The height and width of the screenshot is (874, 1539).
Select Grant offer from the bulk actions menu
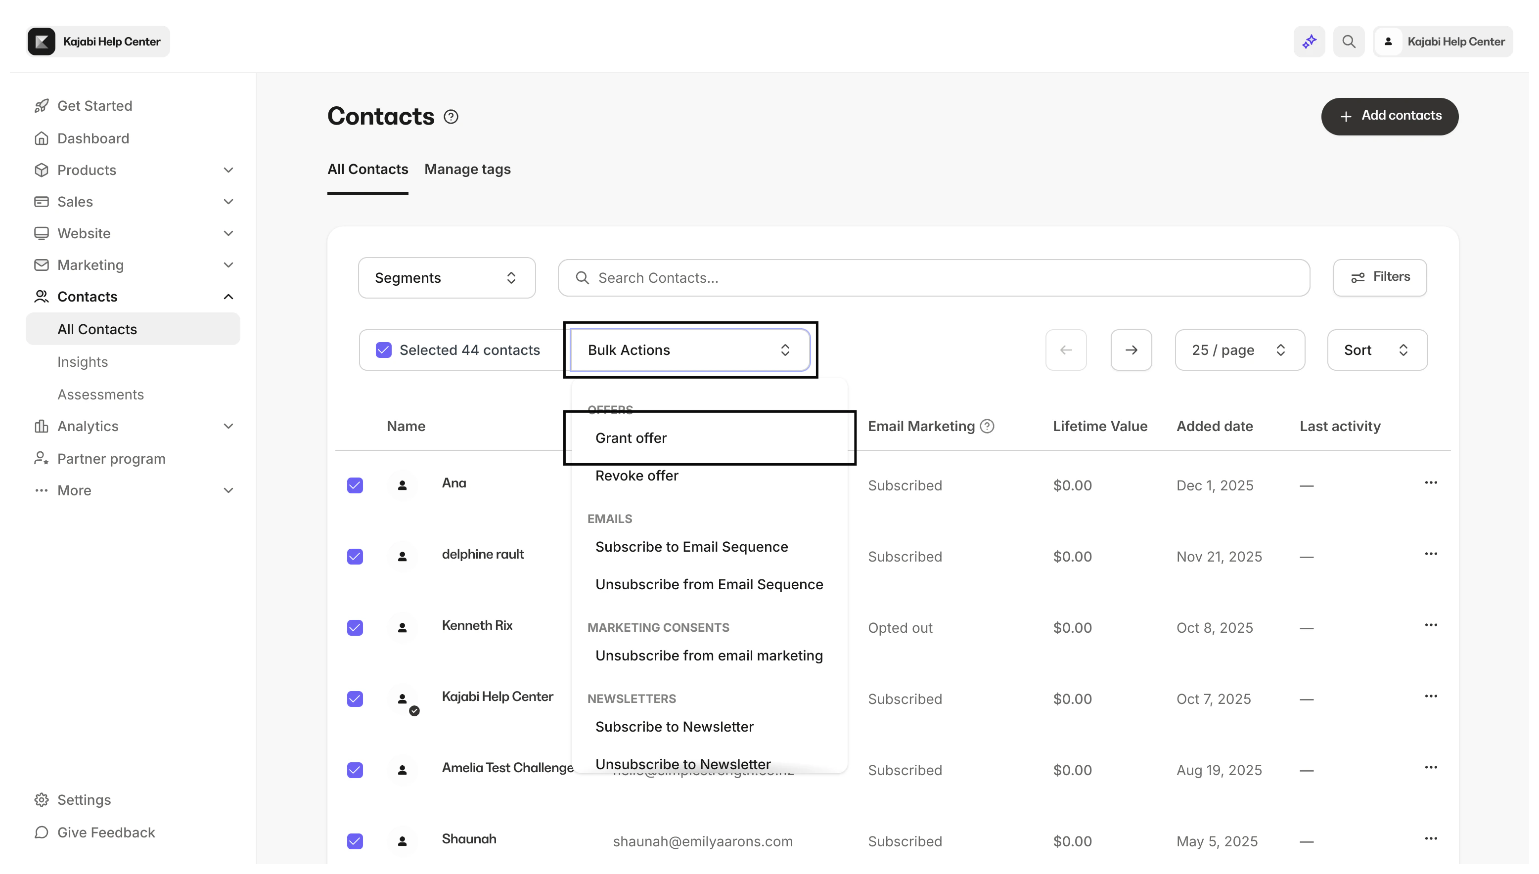pos(631,437)
